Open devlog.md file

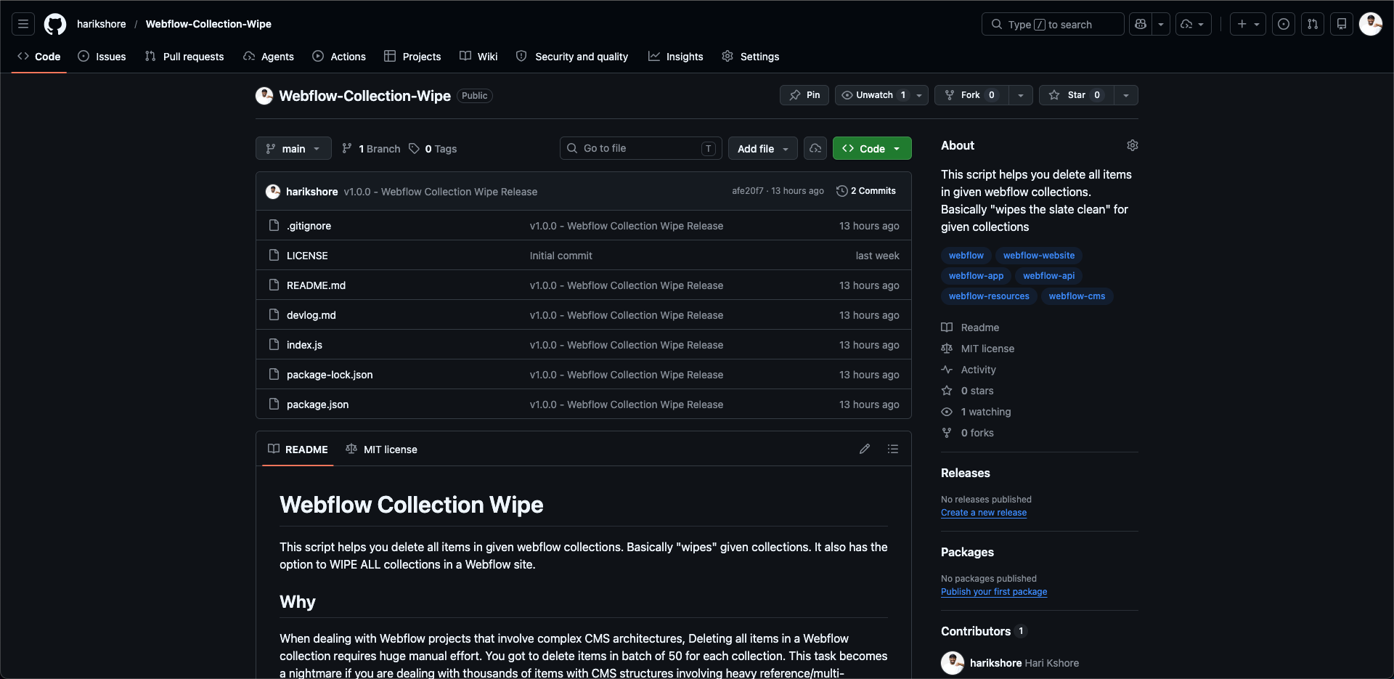(311, 315)
